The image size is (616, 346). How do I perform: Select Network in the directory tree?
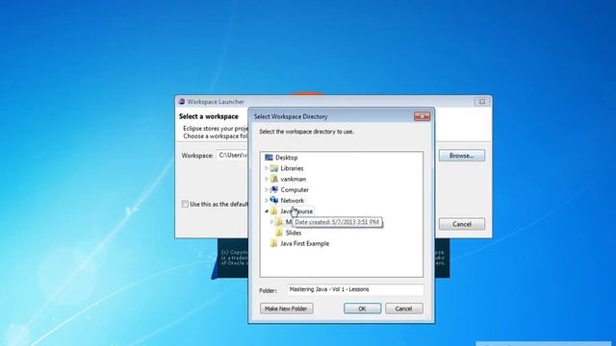point(293,201)
